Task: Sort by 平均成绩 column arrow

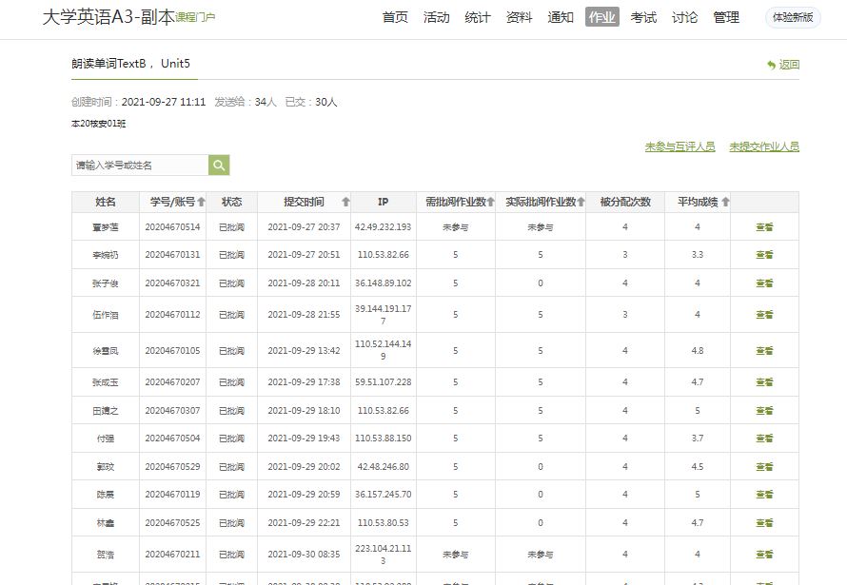Action: [x=725, y=202]
